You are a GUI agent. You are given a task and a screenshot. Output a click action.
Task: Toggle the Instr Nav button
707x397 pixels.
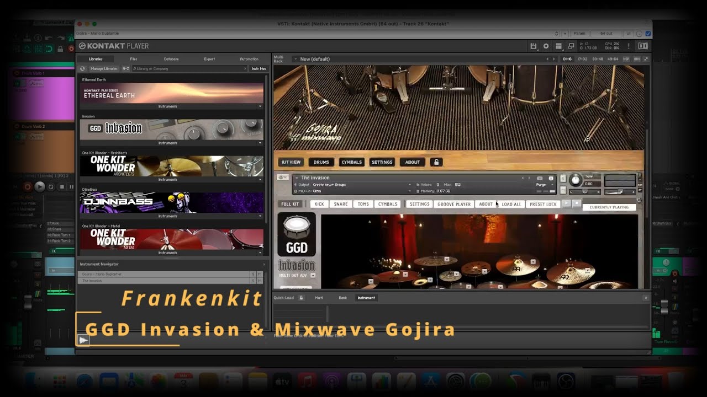pyautogui.click(x=258, y=69)
